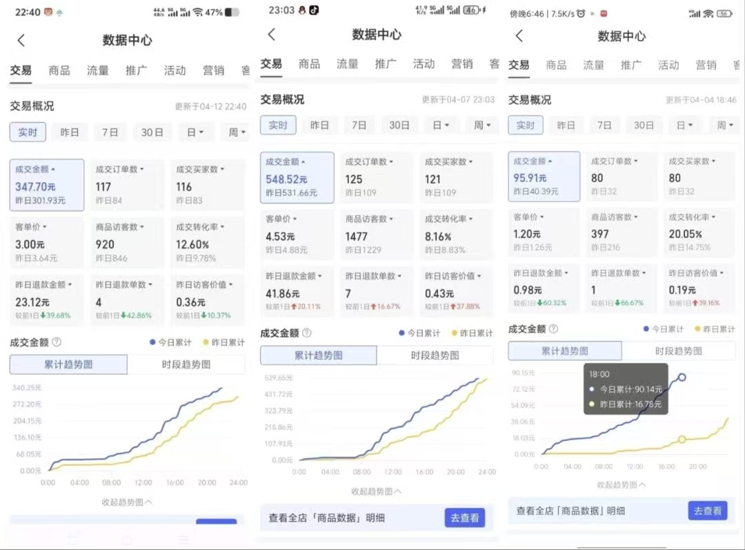
Task: Open 周 dropdown in 6:46 screen
Action: pyautogui.click(x=726, y=125)
